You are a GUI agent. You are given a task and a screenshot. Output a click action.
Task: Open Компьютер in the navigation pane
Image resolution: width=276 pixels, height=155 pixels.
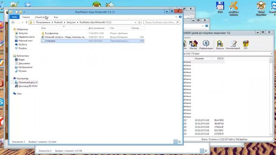click(21, 78)
